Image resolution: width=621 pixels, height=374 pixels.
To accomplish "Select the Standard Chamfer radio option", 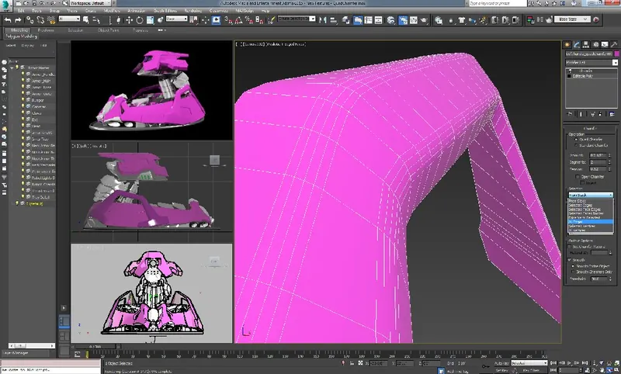I will 576,145.
